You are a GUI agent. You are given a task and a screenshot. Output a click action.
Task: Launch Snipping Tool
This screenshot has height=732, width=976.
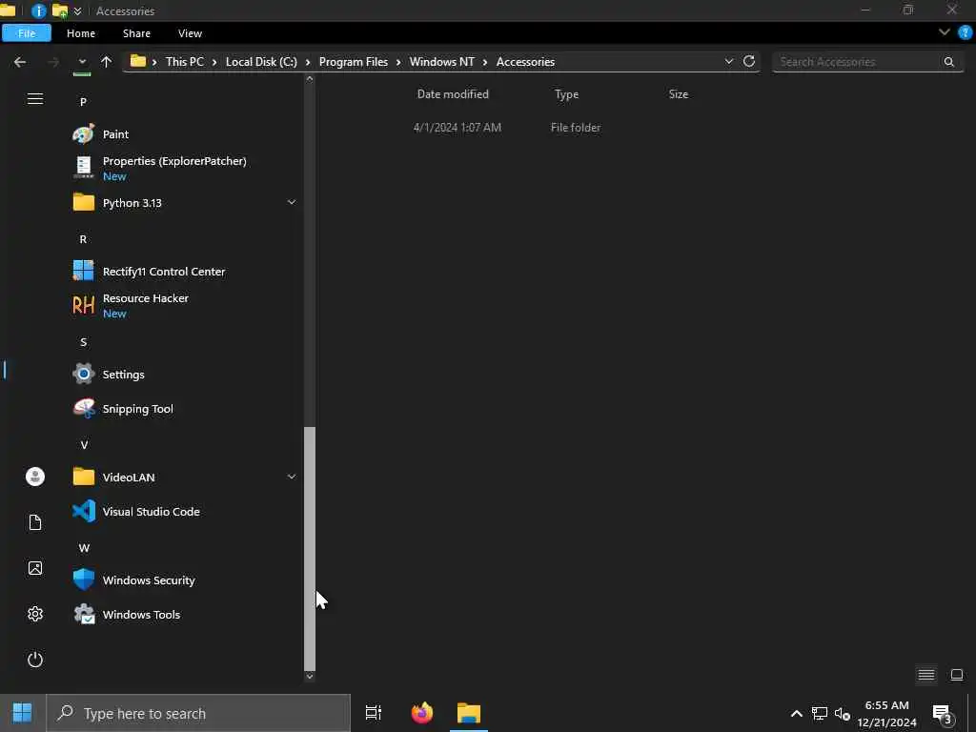[x=137, y=409]
